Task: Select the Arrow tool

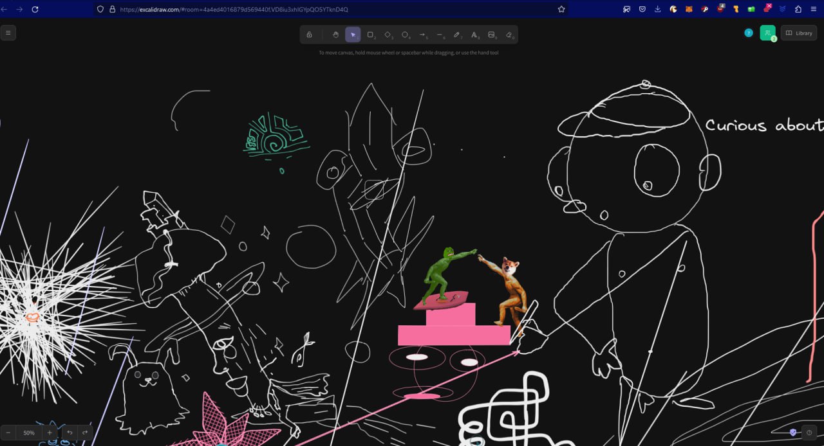Action: pyautogui.click(x=422, y=35)
